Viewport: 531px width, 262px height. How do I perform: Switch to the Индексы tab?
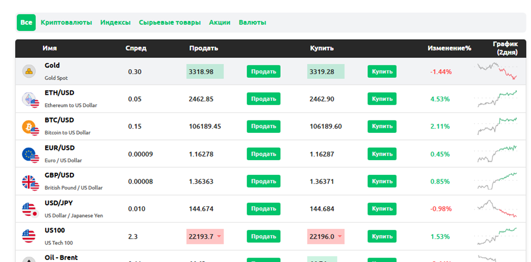coord(116,22)
